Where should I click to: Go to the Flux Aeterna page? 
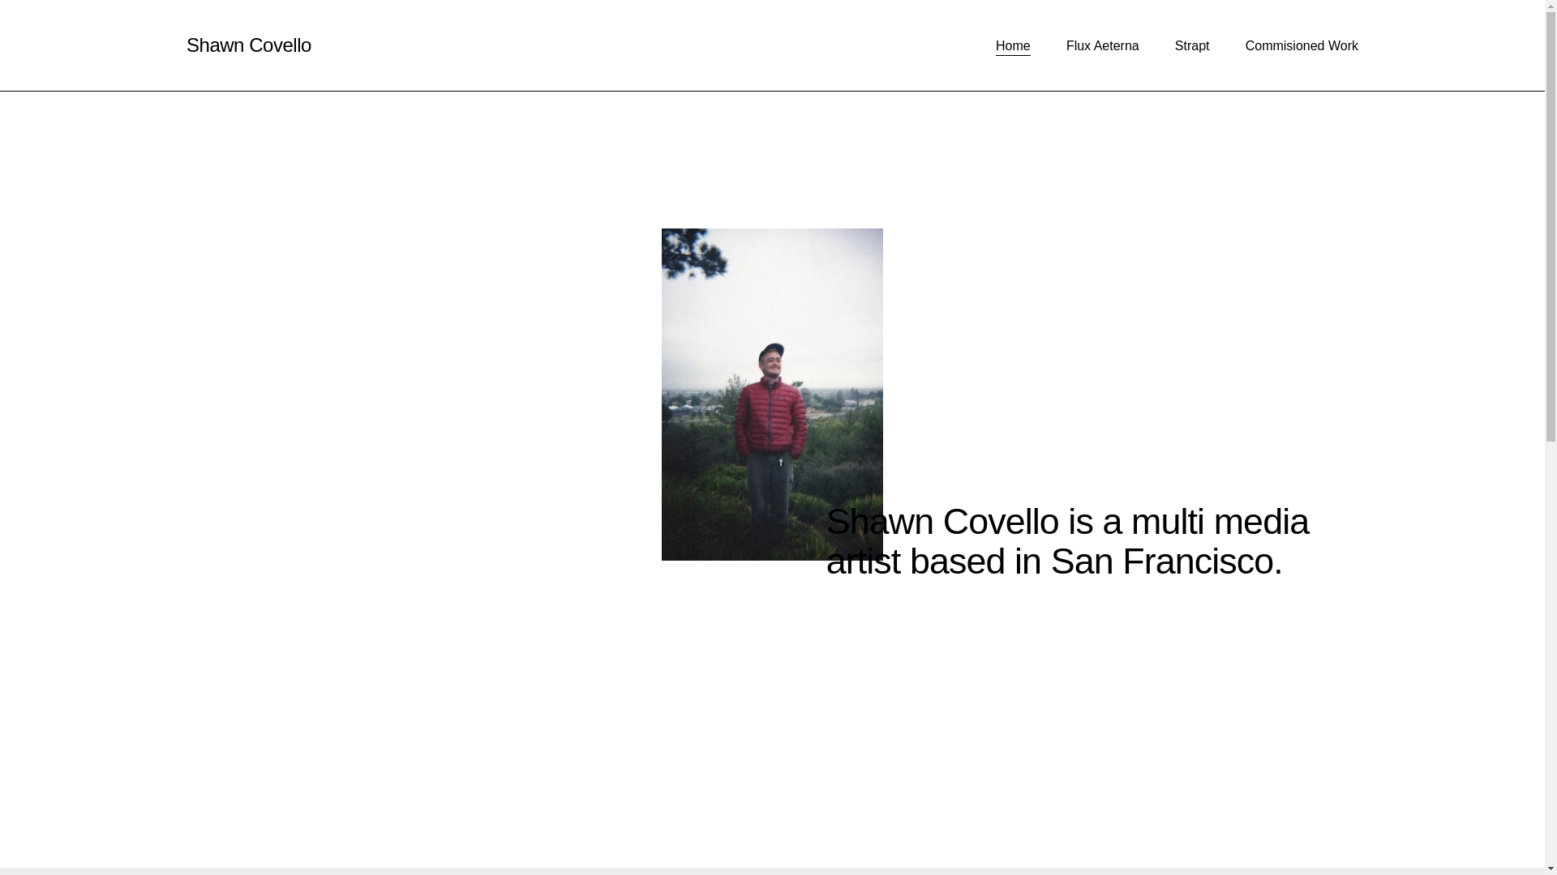pos(1102,46)
